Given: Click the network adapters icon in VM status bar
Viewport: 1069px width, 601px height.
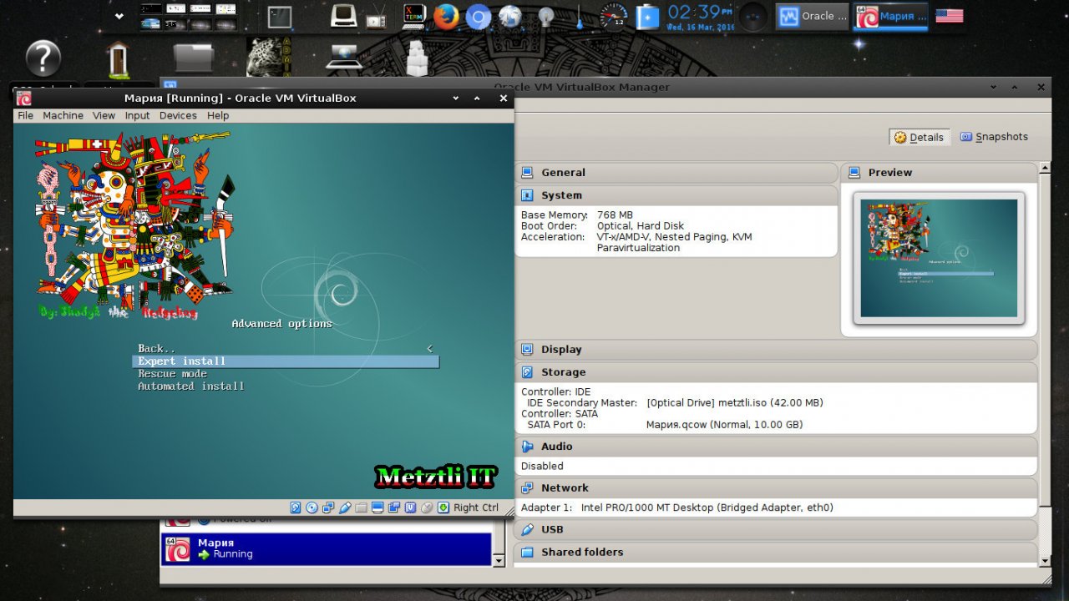Looking at the screenshot, I should pyautogui.click(x=328, y=508).
